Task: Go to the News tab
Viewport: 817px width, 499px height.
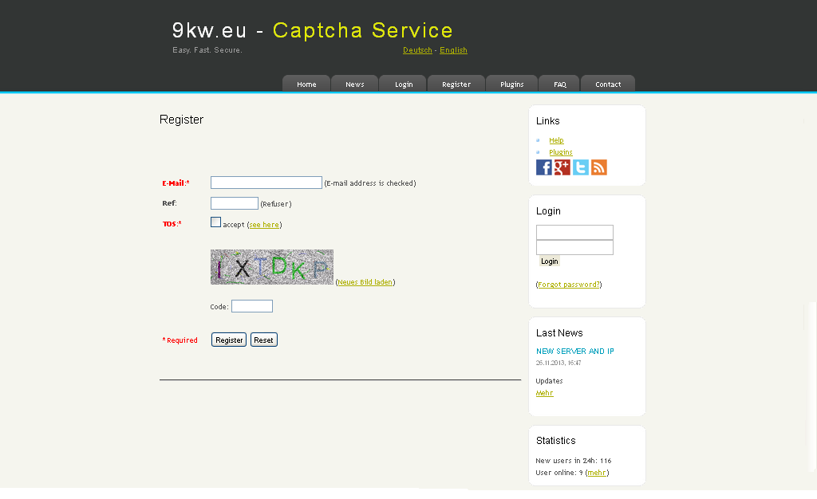Action: (x=355, y=84)
